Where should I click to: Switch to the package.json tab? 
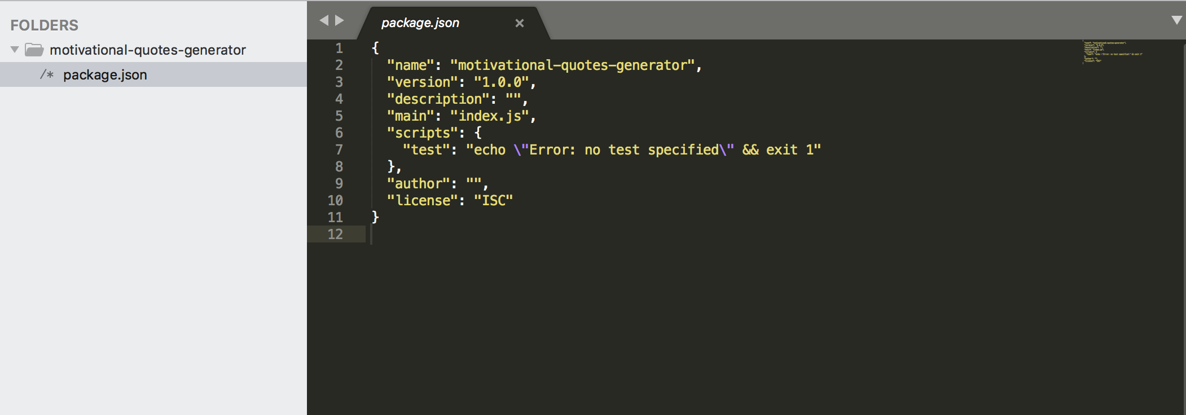[420, 23]
